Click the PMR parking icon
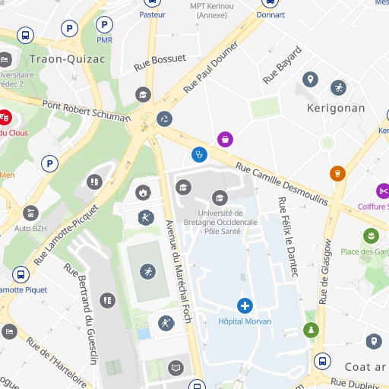Screen dimensions: 389x389 [104, 25]
